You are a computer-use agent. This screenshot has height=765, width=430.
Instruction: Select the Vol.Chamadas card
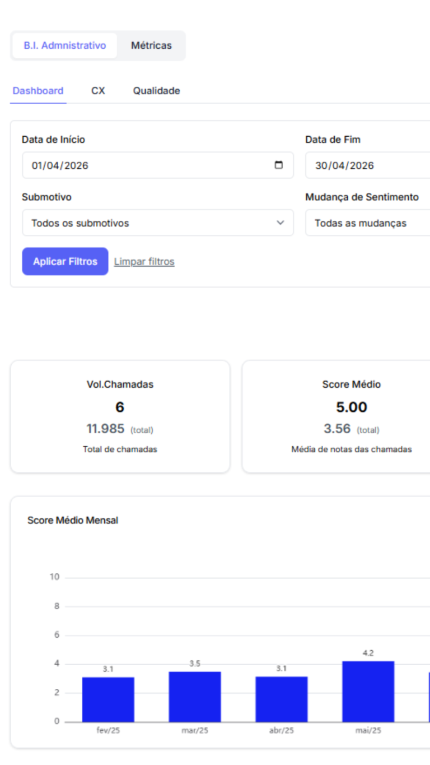click(120, 416)
